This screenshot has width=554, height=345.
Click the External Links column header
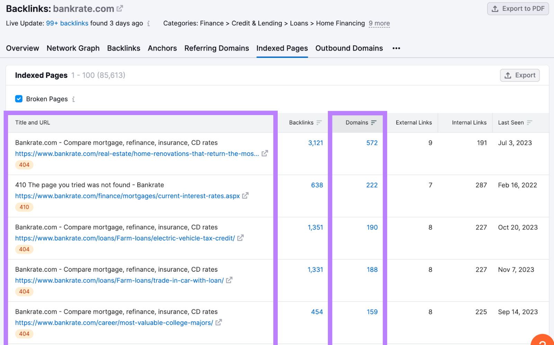click(414, 123)
